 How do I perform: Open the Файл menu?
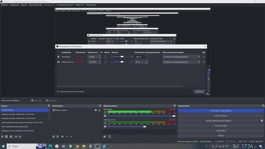pos(5,5)
